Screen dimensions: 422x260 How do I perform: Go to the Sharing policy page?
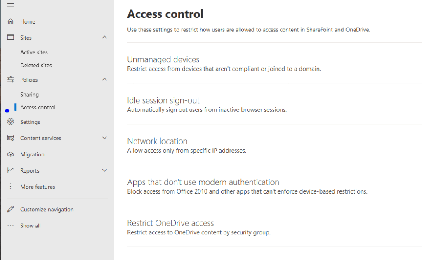(29, 95)
